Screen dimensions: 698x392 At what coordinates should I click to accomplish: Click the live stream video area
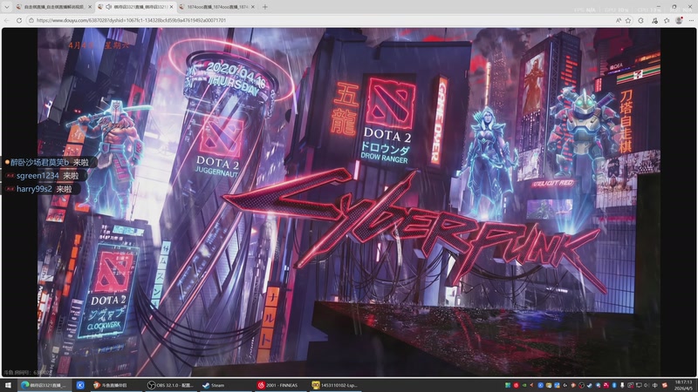348,202
